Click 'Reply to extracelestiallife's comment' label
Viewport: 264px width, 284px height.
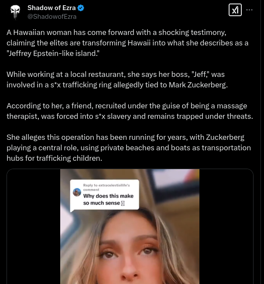(106, 187)
